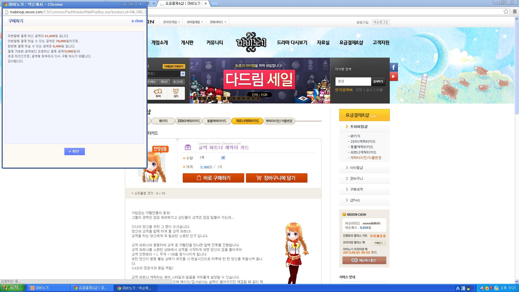The height and width of the screenshot is (292, 519).
Task: Click the 회원가입 link
Action: [362, 22]
